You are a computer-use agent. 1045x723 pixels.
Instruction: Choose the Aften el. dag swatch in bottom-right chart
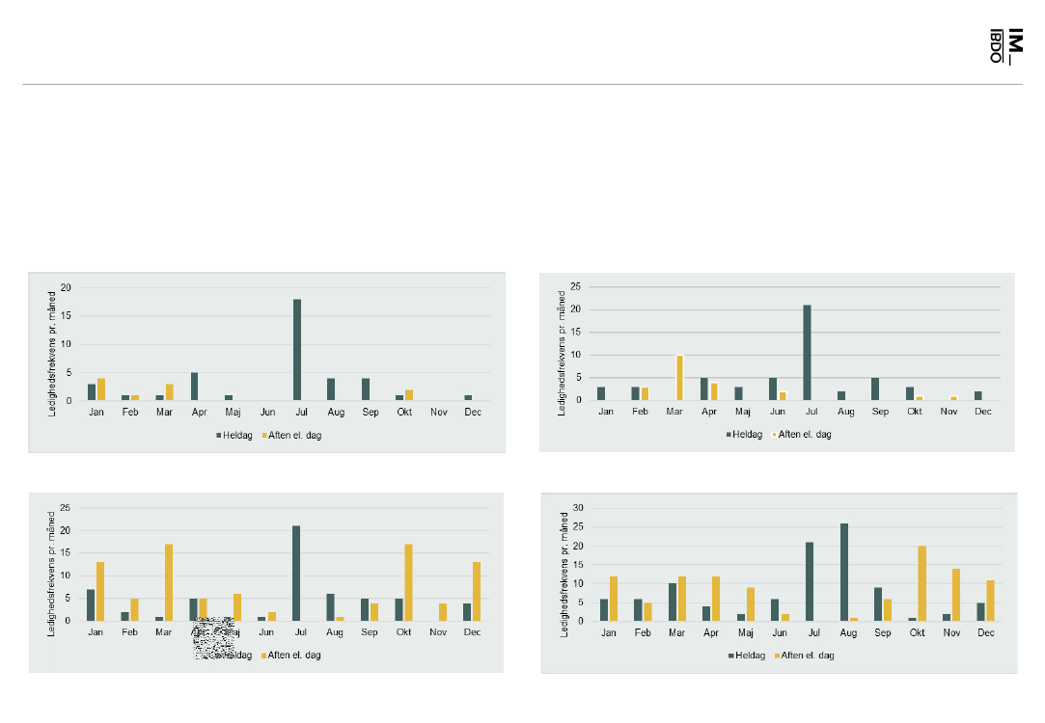point(777,656)
